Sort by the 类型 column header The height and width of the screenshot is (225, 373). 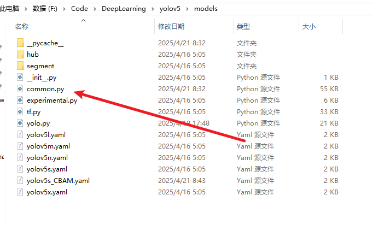[x=243, y=26]
